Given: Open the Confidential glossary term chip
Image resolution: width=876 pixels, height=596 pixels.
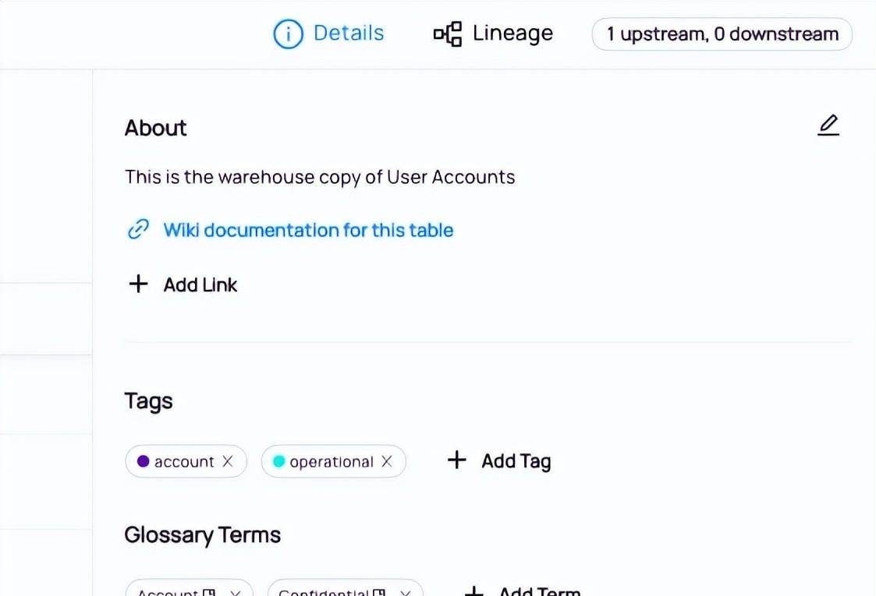Looking at the screenshot, I should coord(332,592).
